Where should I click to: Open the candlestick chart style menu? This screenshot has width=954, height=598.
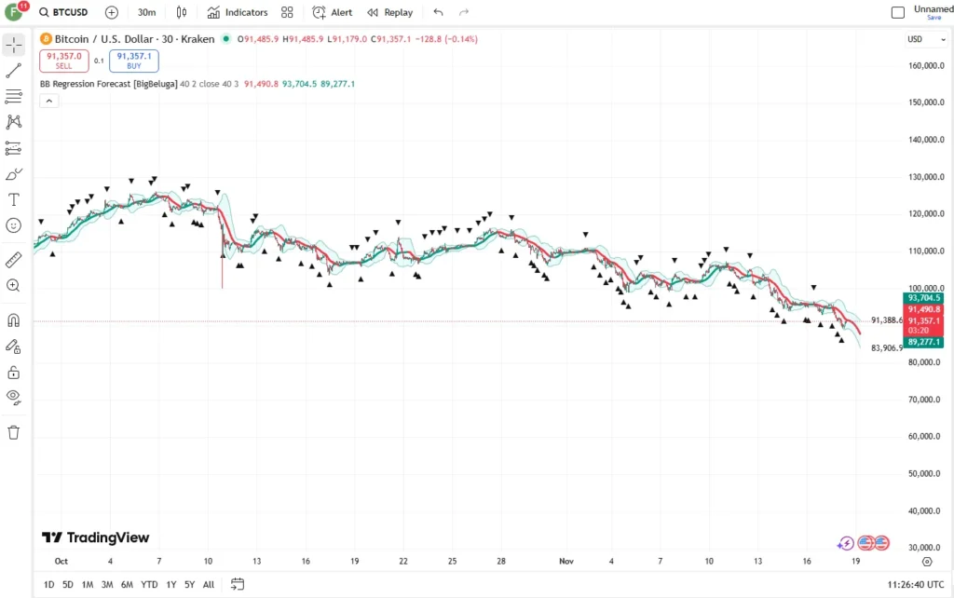coord(182,12)
